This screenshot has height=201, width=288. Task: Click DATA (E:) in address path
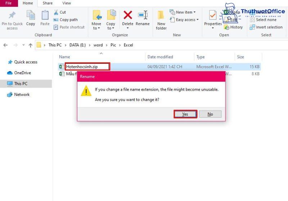[x=77, y=45]
